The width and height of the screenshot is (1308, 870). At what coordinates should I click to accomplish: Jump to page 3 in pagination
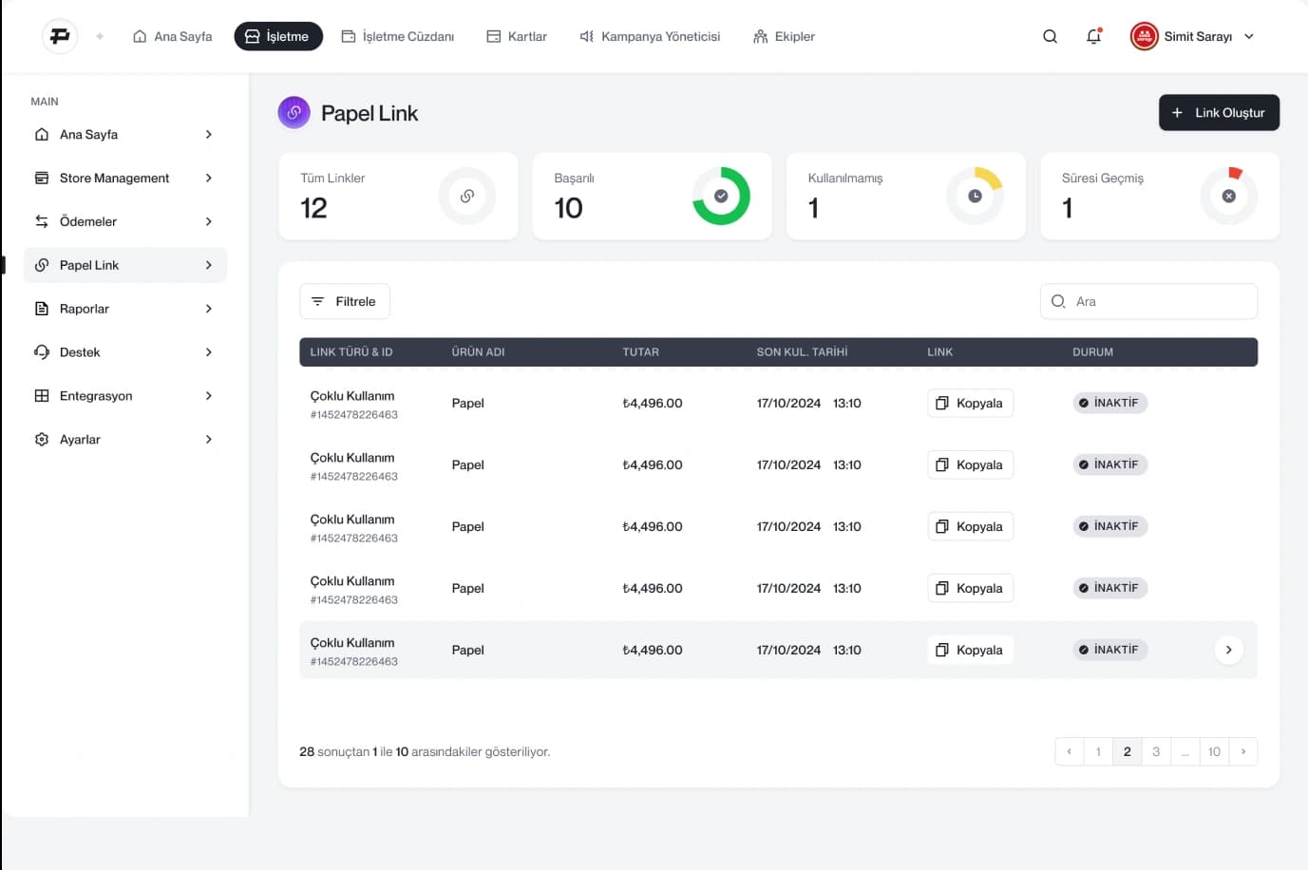(1156, 751)
